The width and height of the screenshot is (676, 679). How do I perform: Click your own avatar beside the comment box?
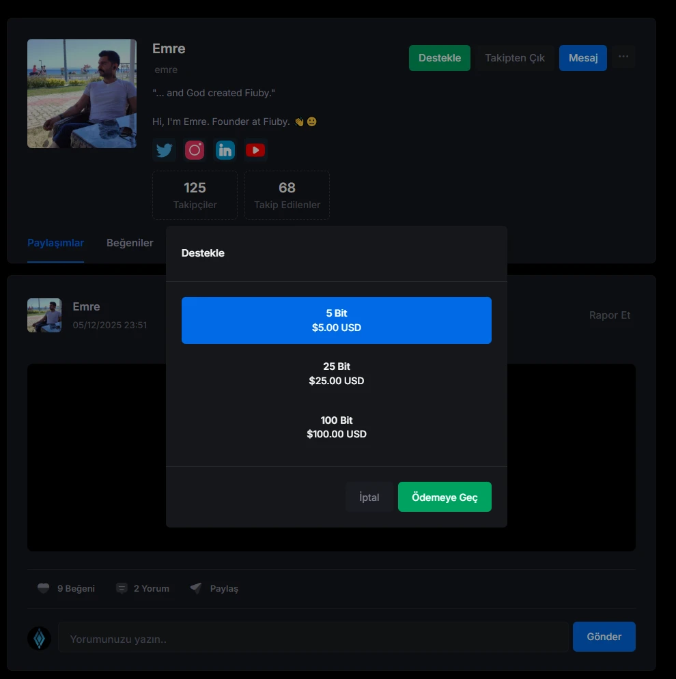point(40,637)
